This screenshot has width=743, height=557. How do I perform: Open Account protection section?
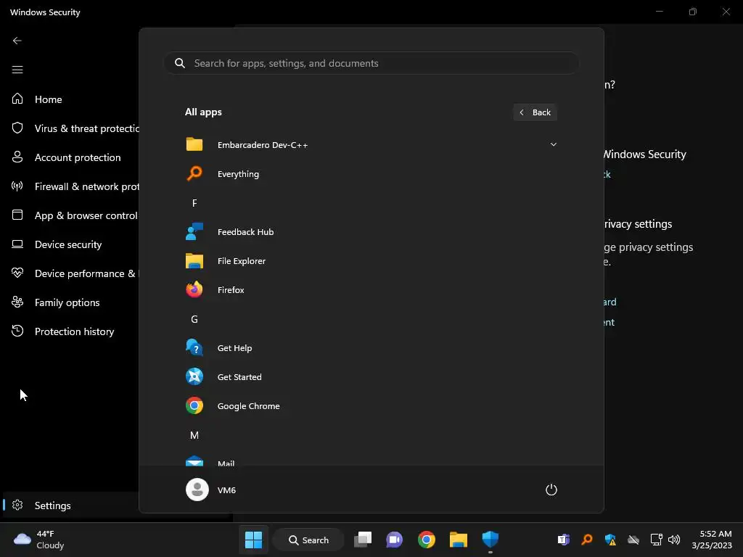[70, 157]
